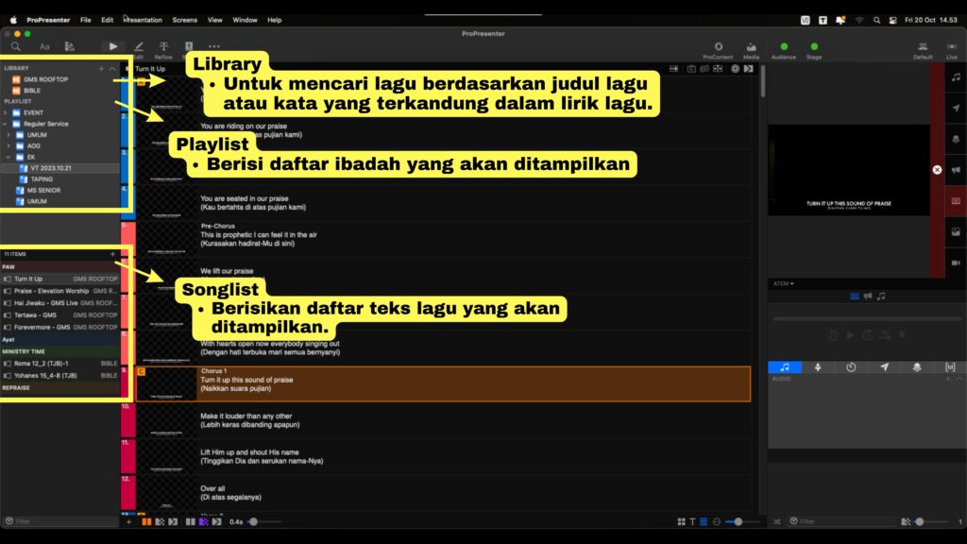967x544 pixels.
Task: Switch to the Messages tab with arrow icon
Action: click(x=884, y=367)
